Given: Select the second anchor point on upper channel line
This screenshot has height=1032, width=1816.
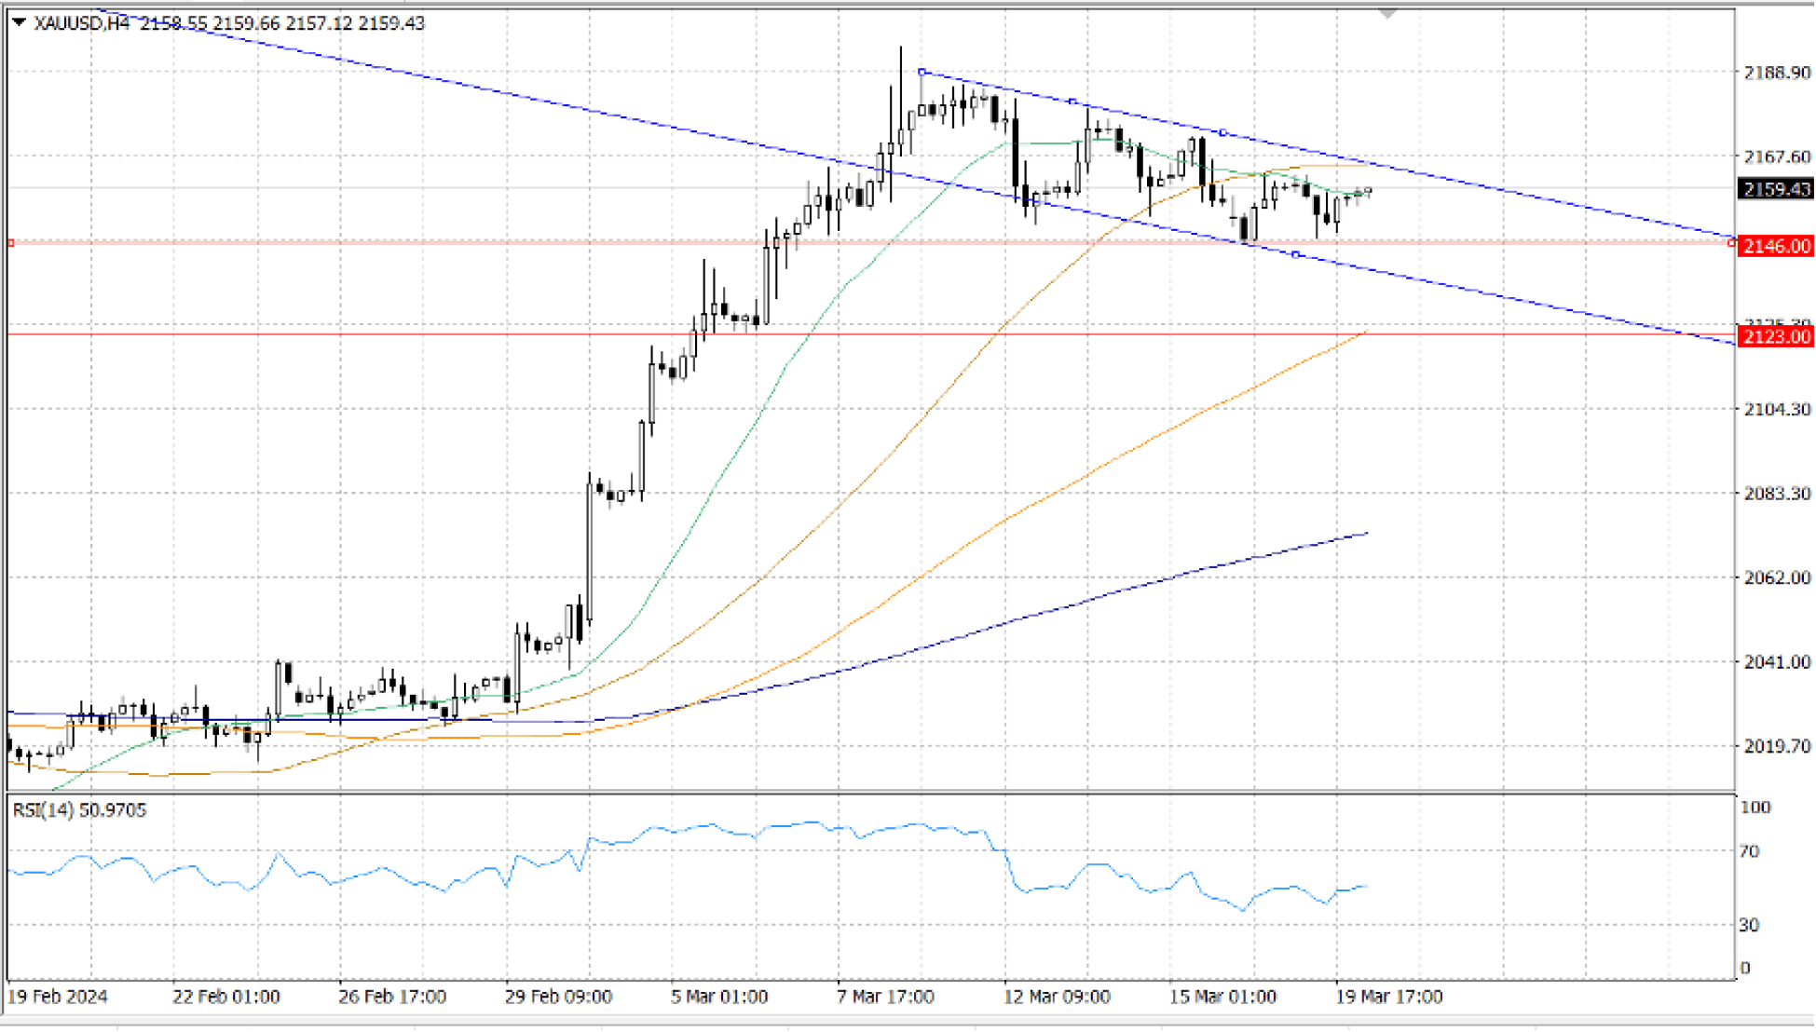Looking at the screenshot, I should pos(1072,102).
